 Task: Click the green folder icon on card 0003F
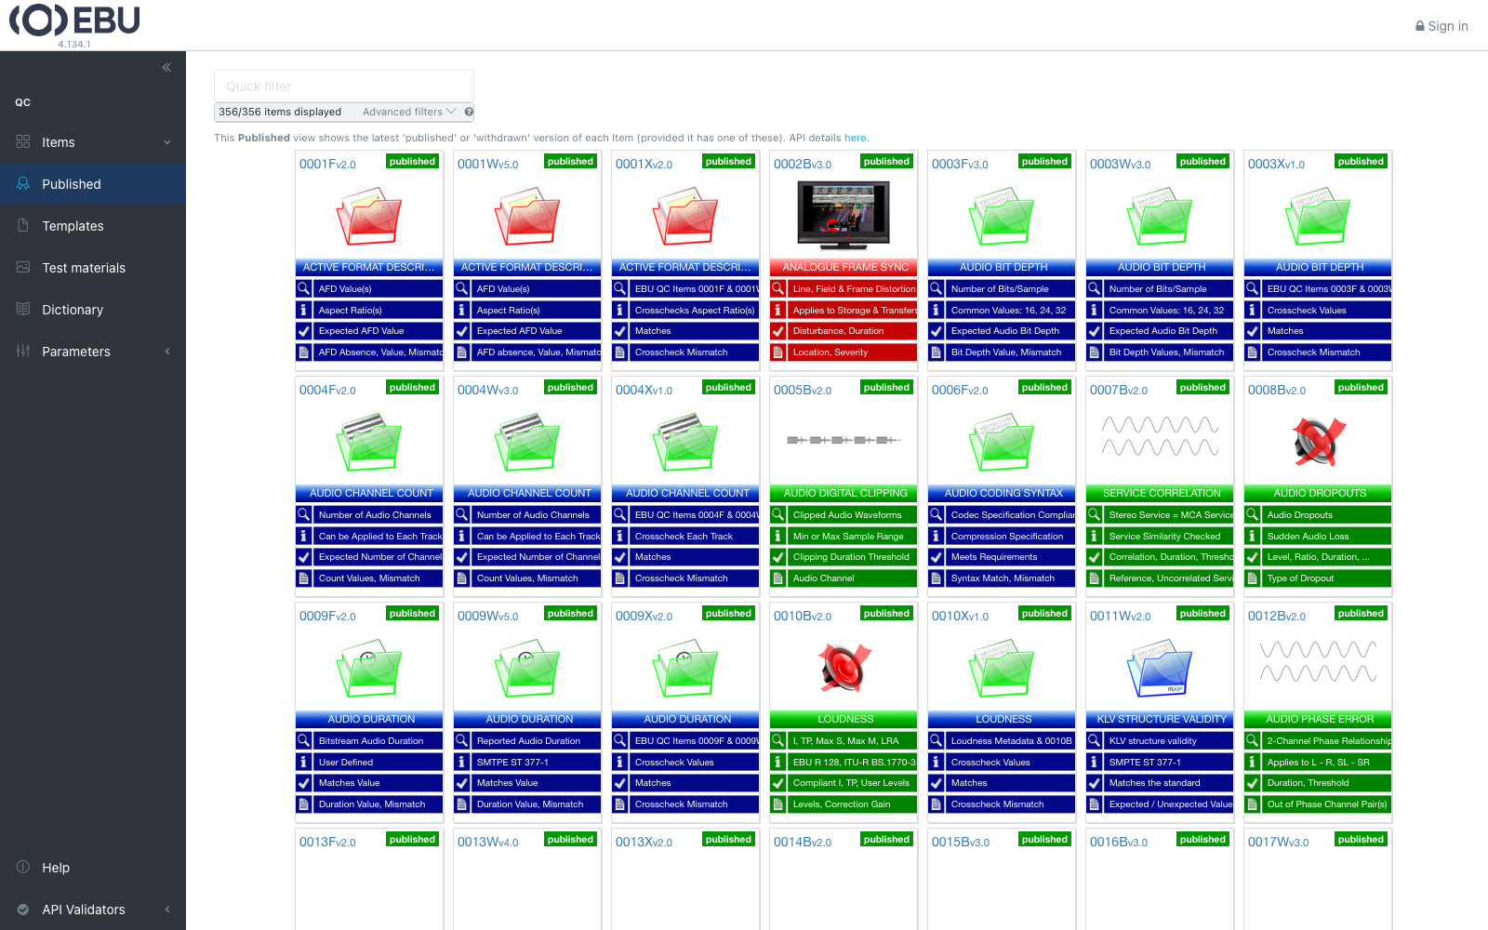pos(1002,216)
